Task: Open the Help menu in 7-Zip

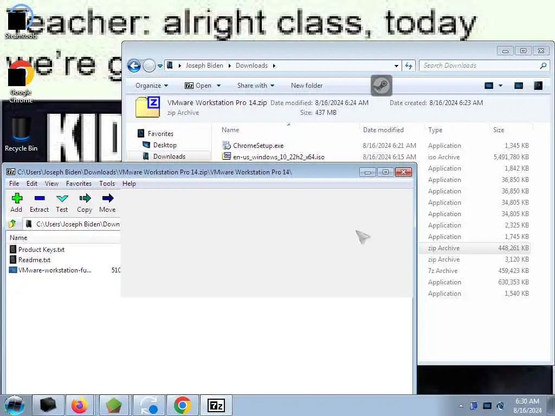Action: (x=129, y=183)
